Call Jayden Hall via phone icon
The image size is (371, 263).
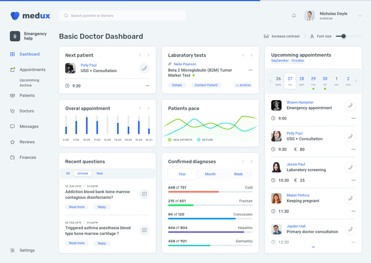tap(350, 229)
